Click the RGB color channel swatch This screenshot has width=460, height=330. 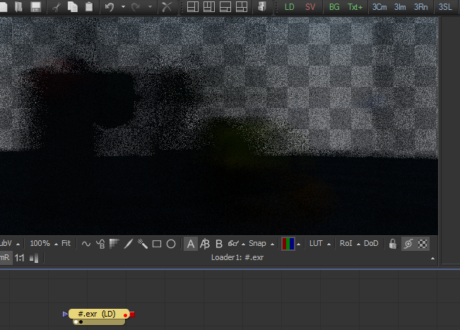288,244
